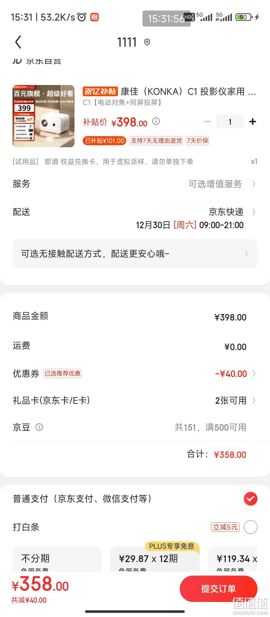Tap the alarm clock status icon
This screenshot has width=270, height=617.
click(82, 17)
